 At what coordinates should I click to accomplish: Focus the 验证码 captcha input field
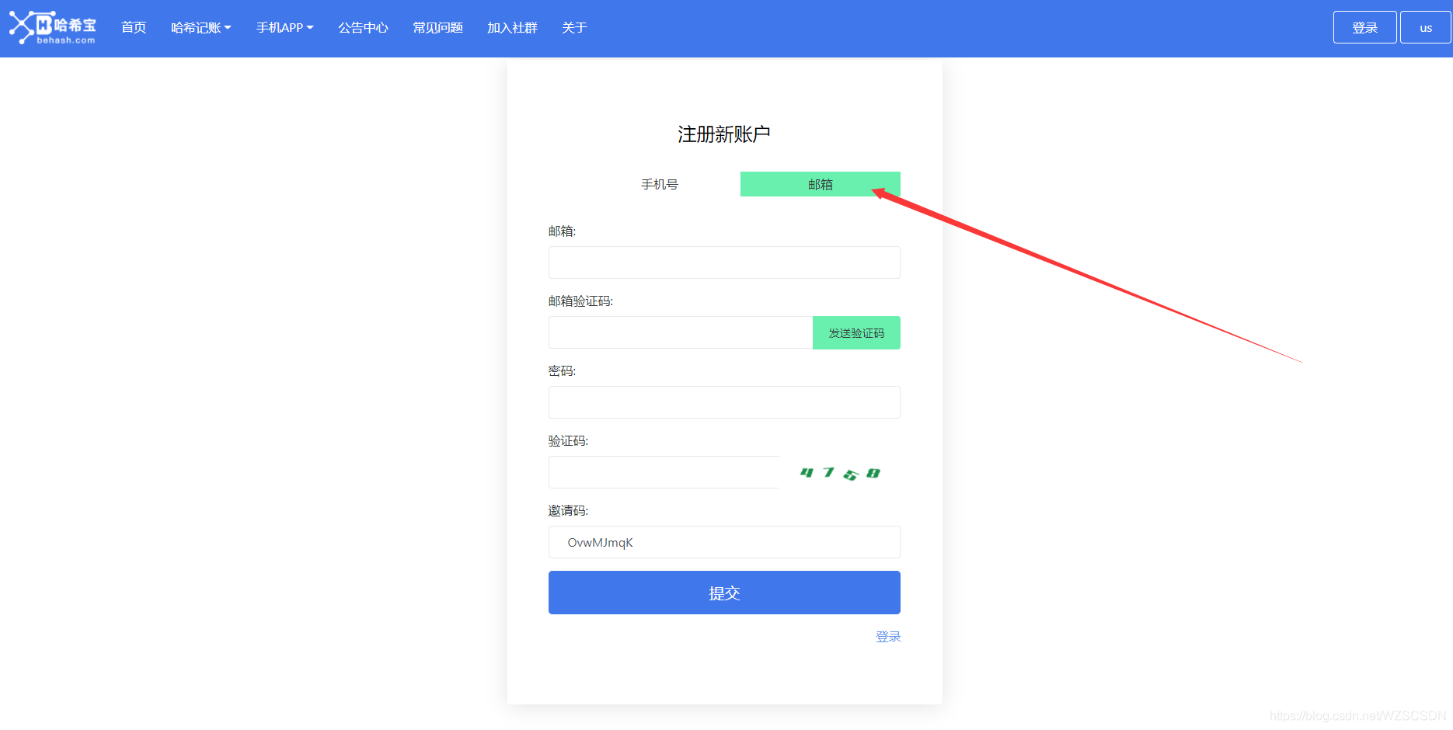click(x=664, y=472)
